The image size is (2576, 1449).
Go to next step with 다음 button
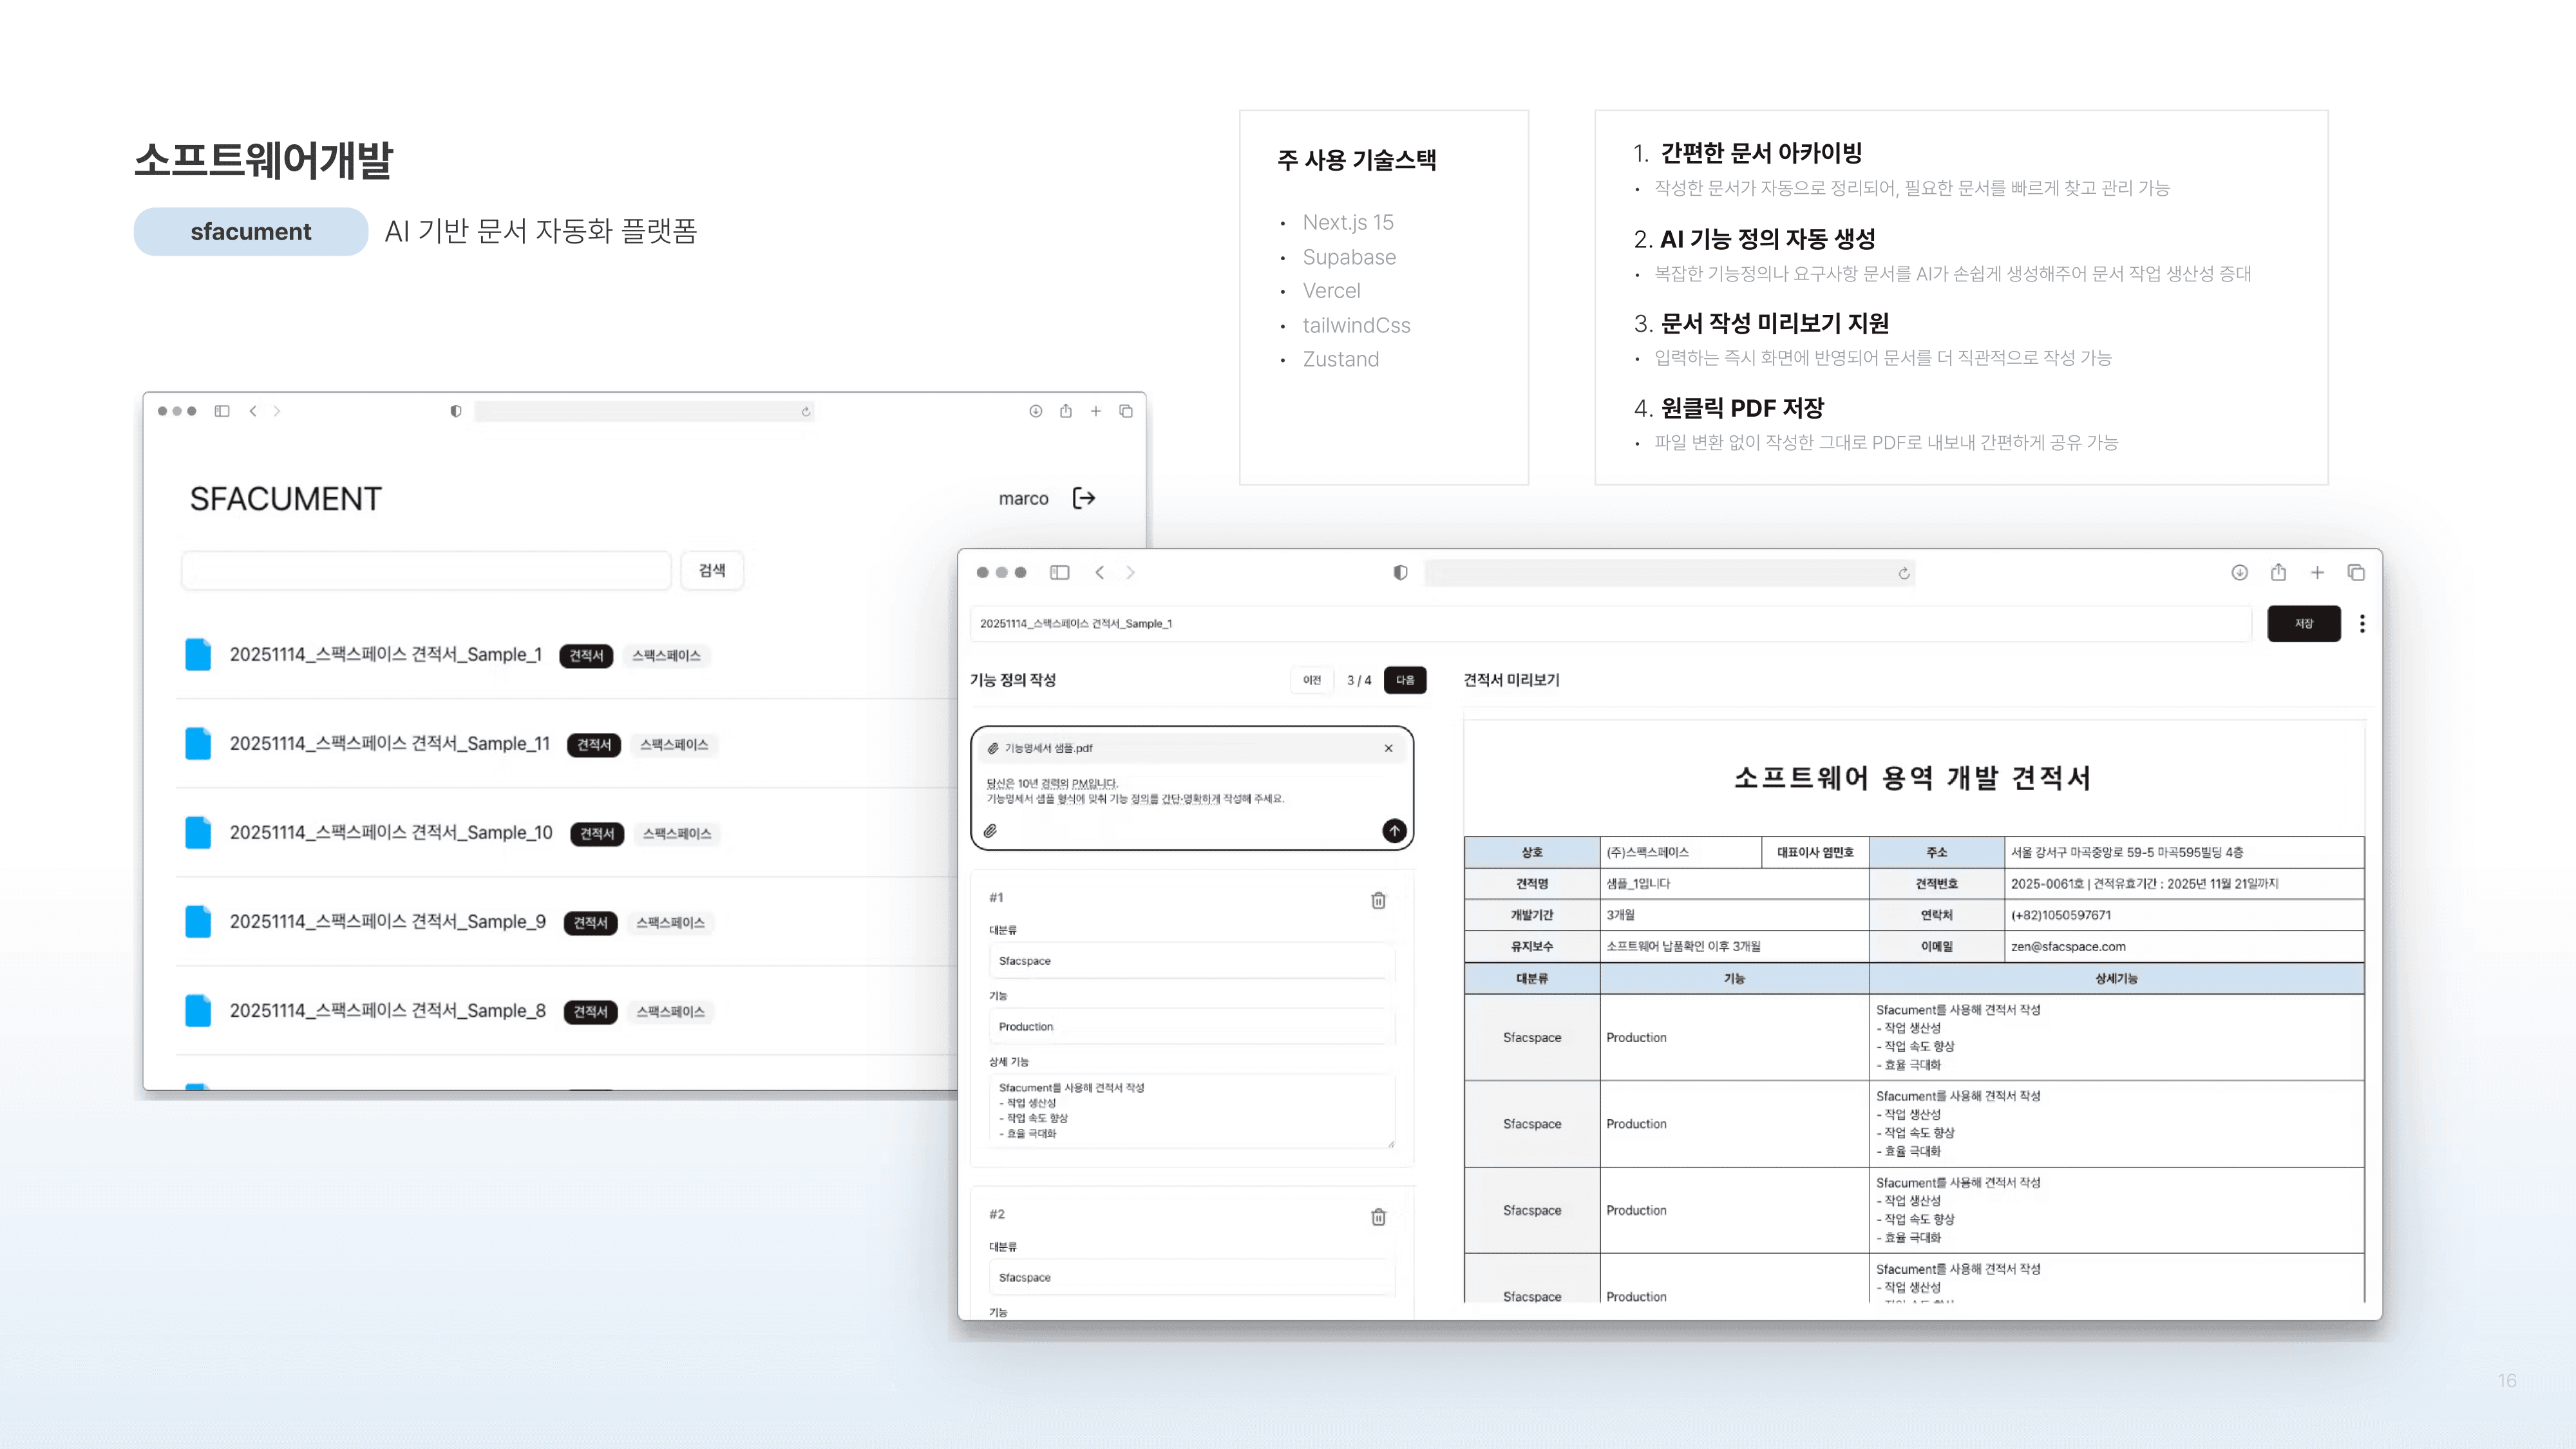click(1405, 680)
